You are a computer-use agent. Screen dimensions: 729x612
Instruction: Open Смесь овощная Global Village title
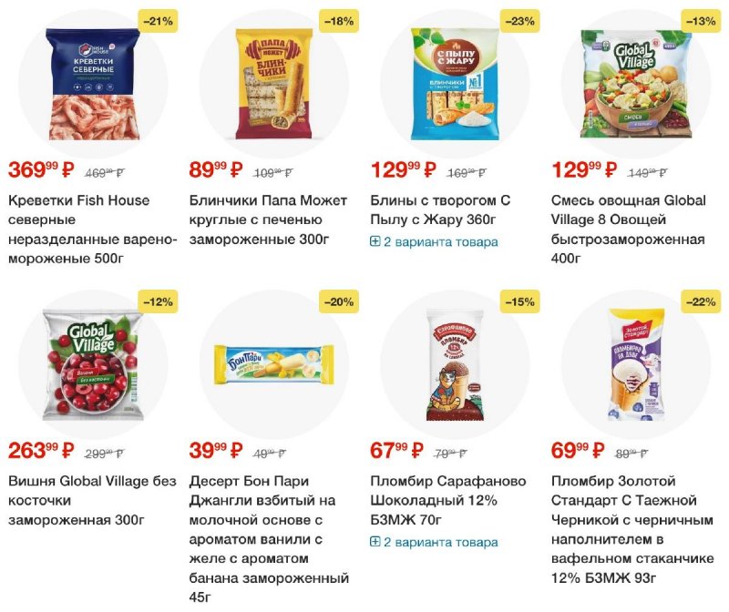tap(628, 229)
